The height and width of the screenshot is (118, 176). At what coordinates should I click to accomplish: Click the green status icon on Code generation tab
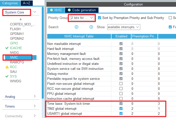point(69,10)
